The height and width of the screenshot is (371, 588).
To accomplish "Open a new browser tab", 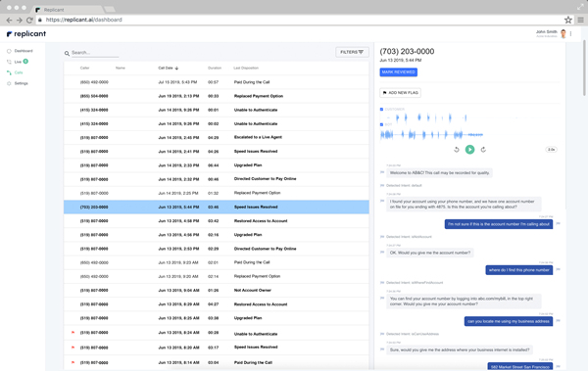I will [110, 10].
